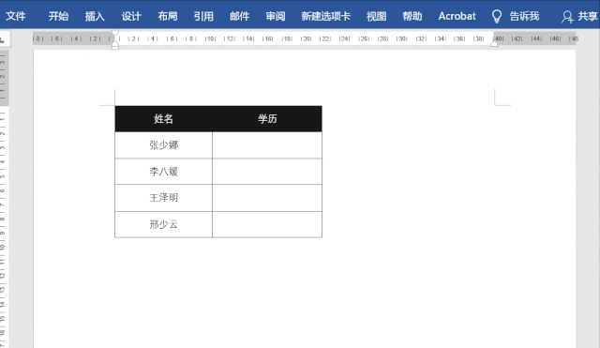The image size is (600, 348).
Task: Click the 邢少云 table cell
Action: point(163,224)
